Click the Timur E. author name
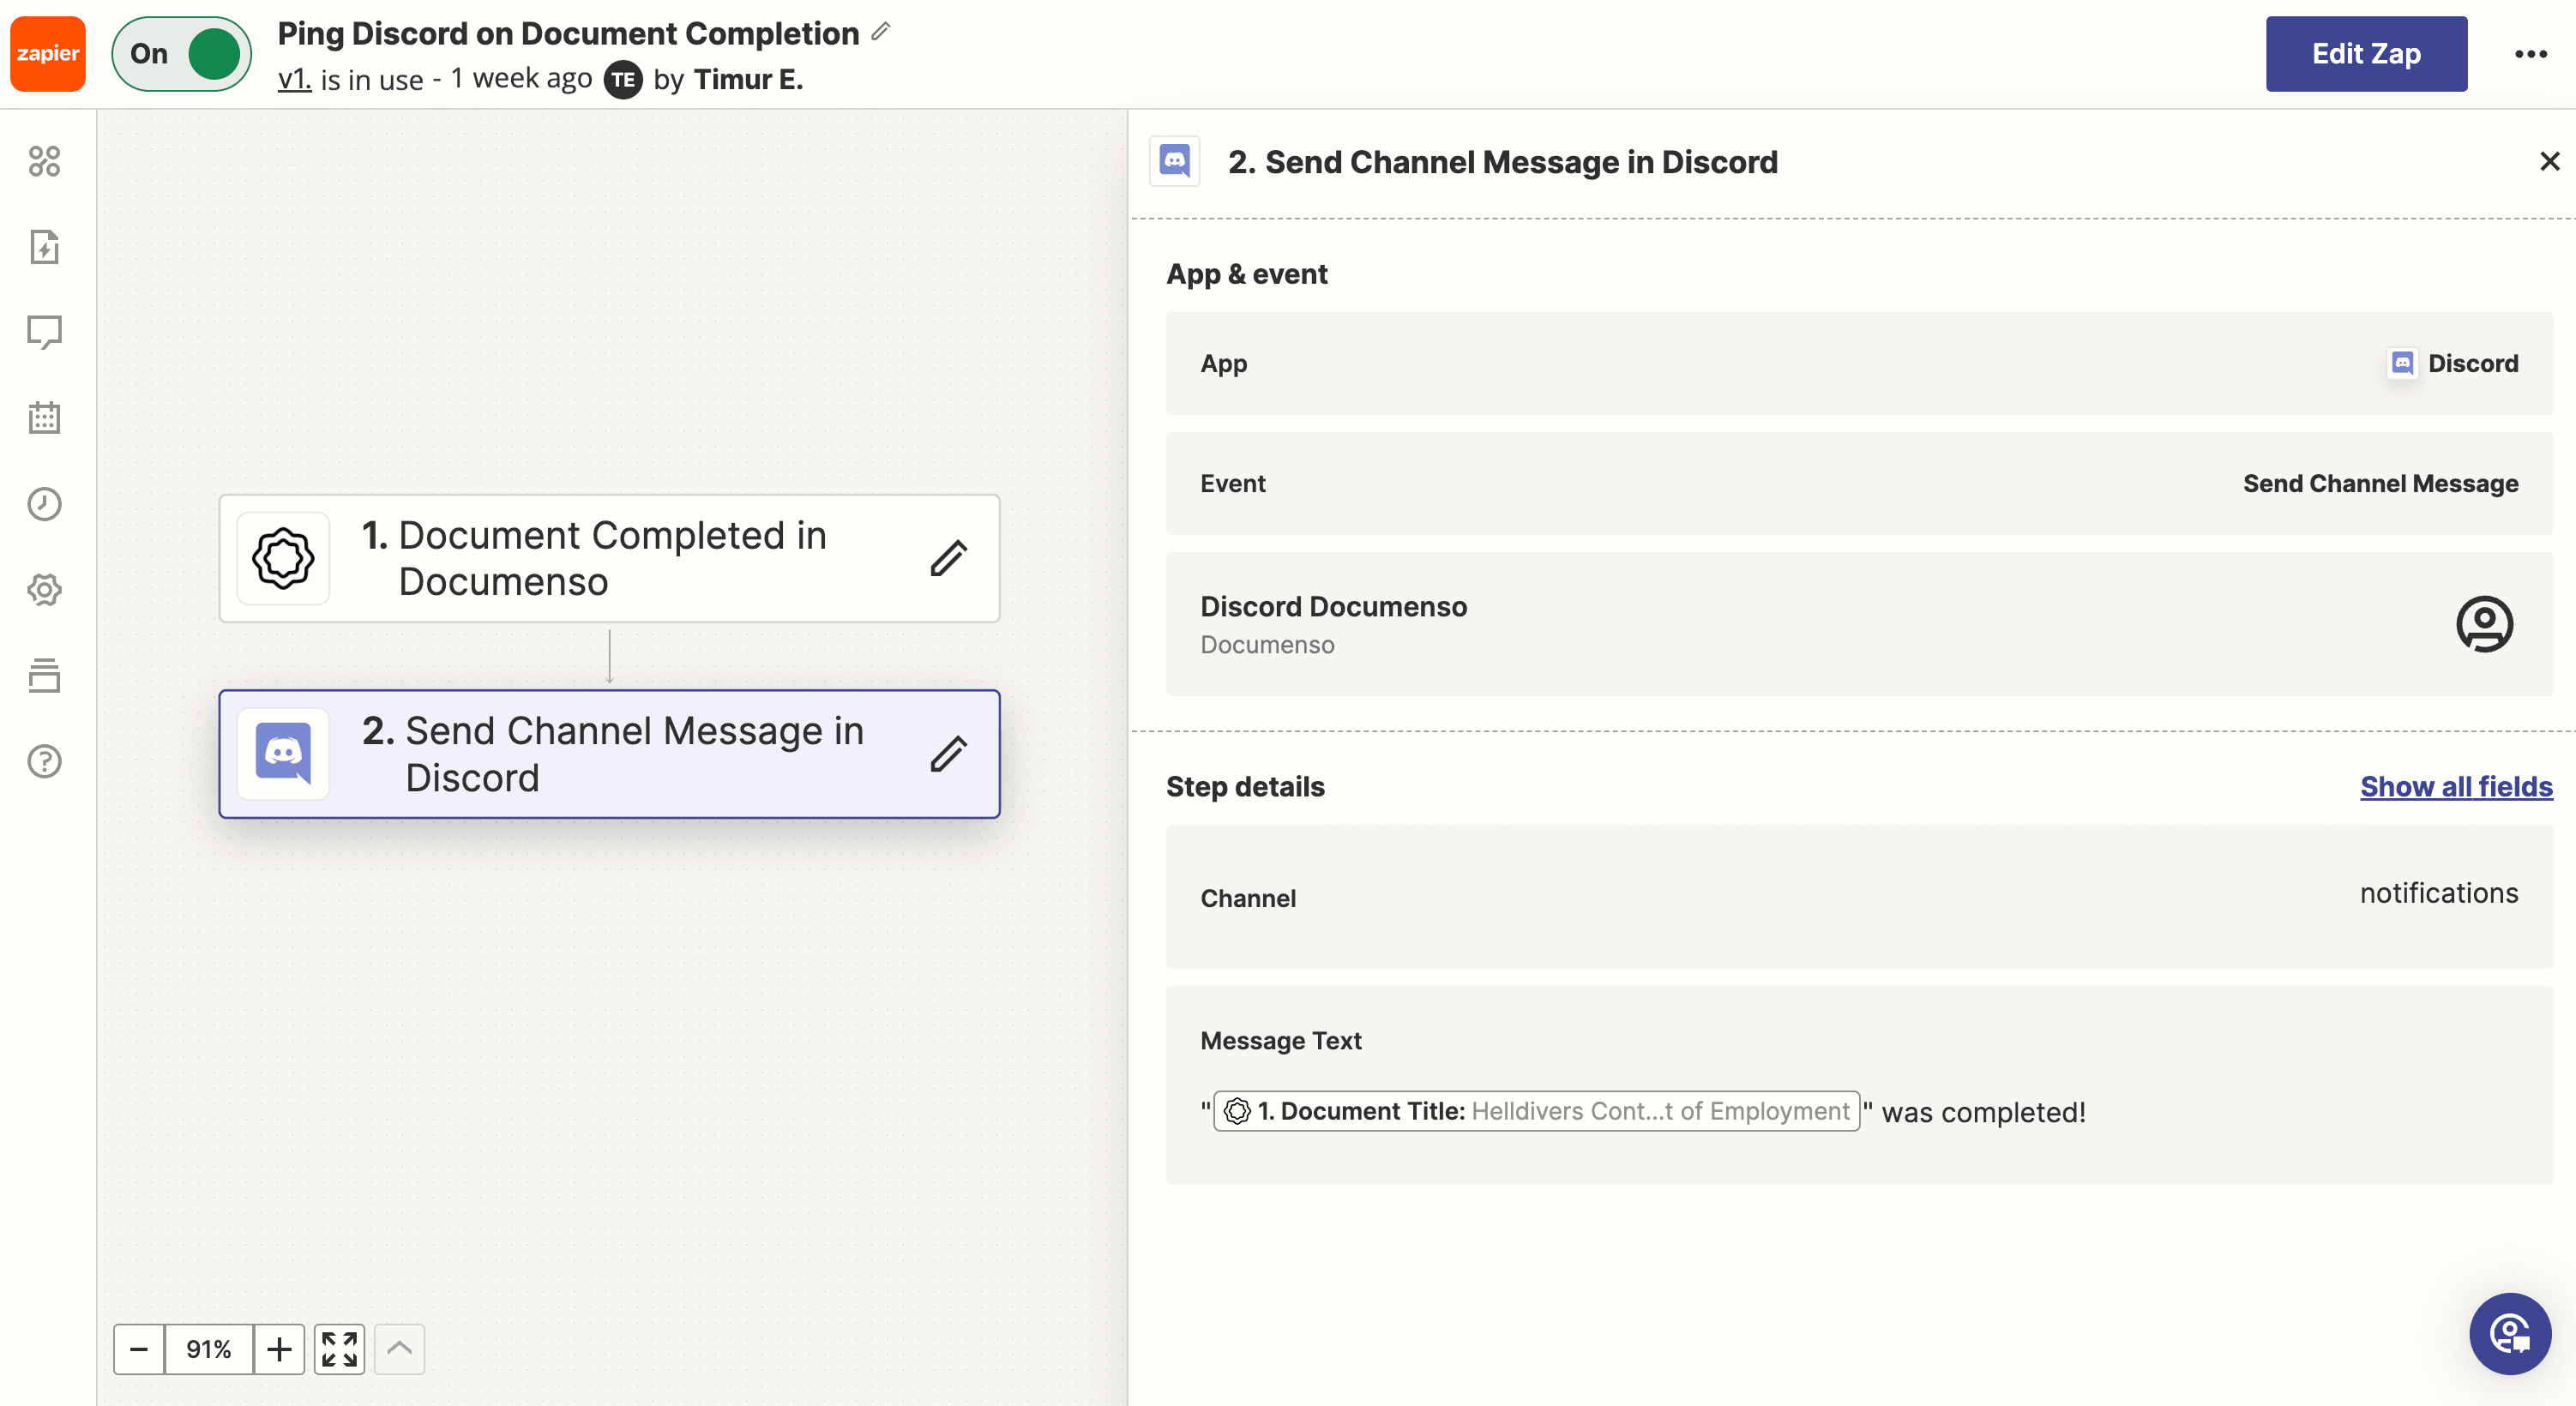 pos(748,79)
